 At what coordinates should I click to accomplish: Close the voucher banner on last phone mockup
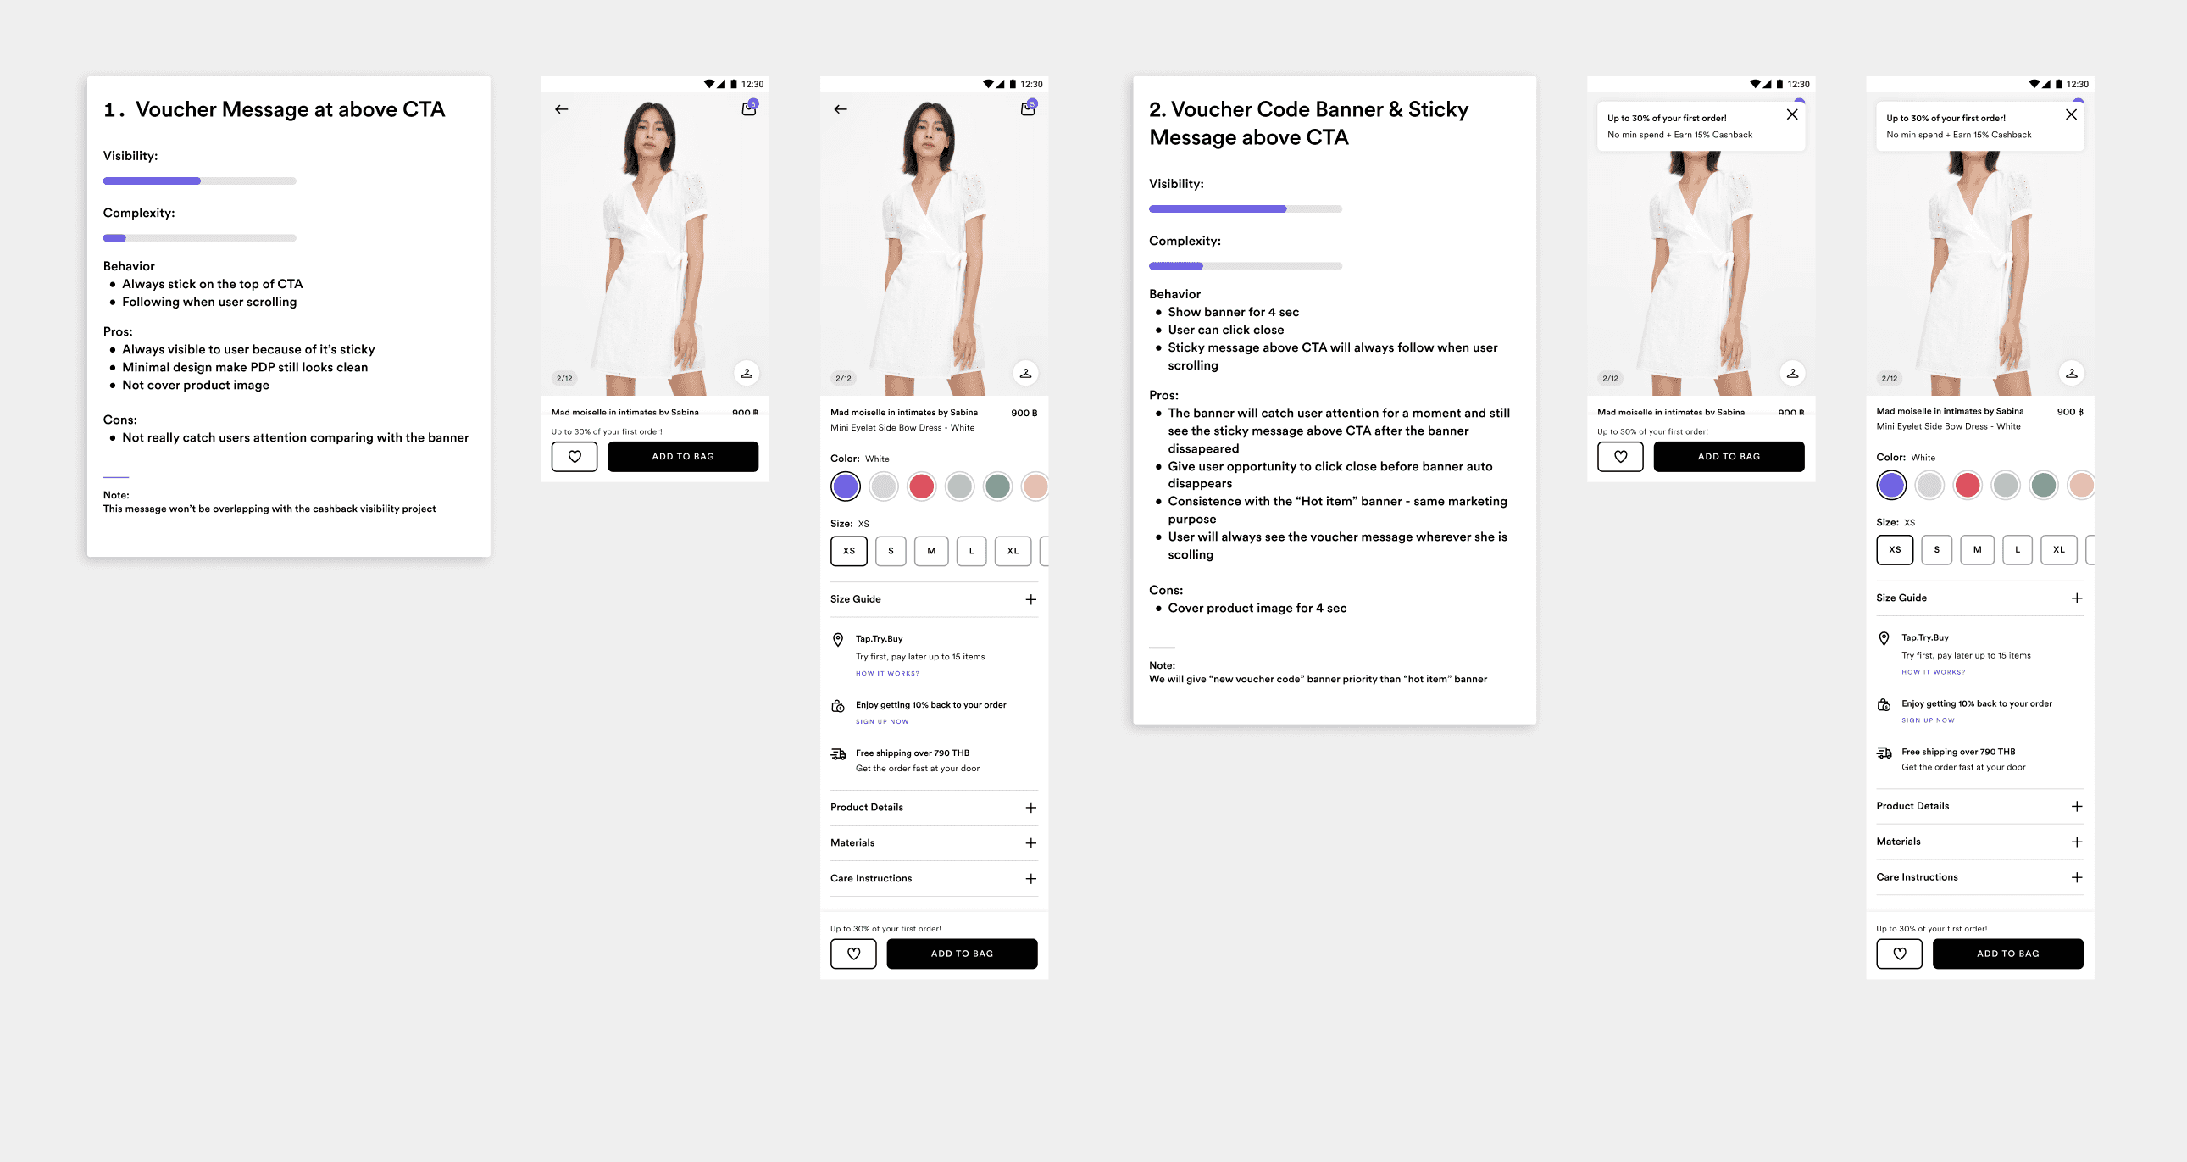pyautogui.click(x=2071, y=114)
